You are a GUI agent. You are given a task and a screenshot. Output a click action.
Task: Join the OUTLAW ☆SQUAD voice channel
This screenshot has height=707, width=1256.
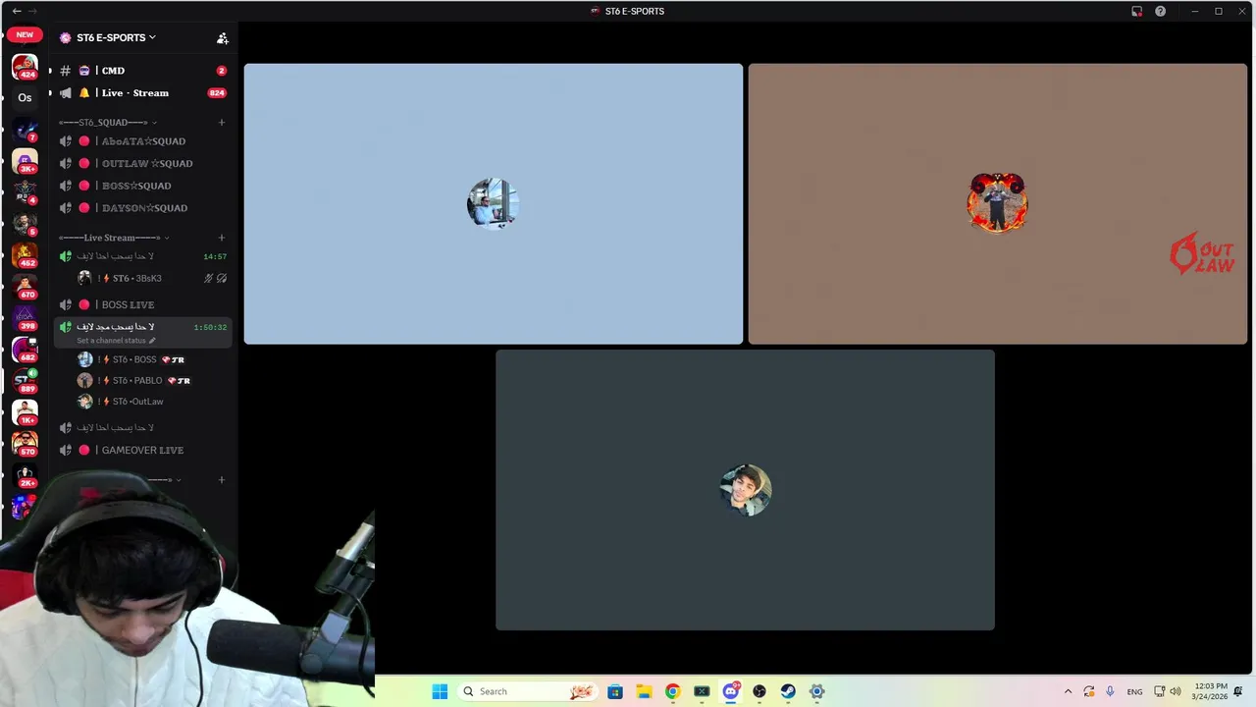pos(143,164)
